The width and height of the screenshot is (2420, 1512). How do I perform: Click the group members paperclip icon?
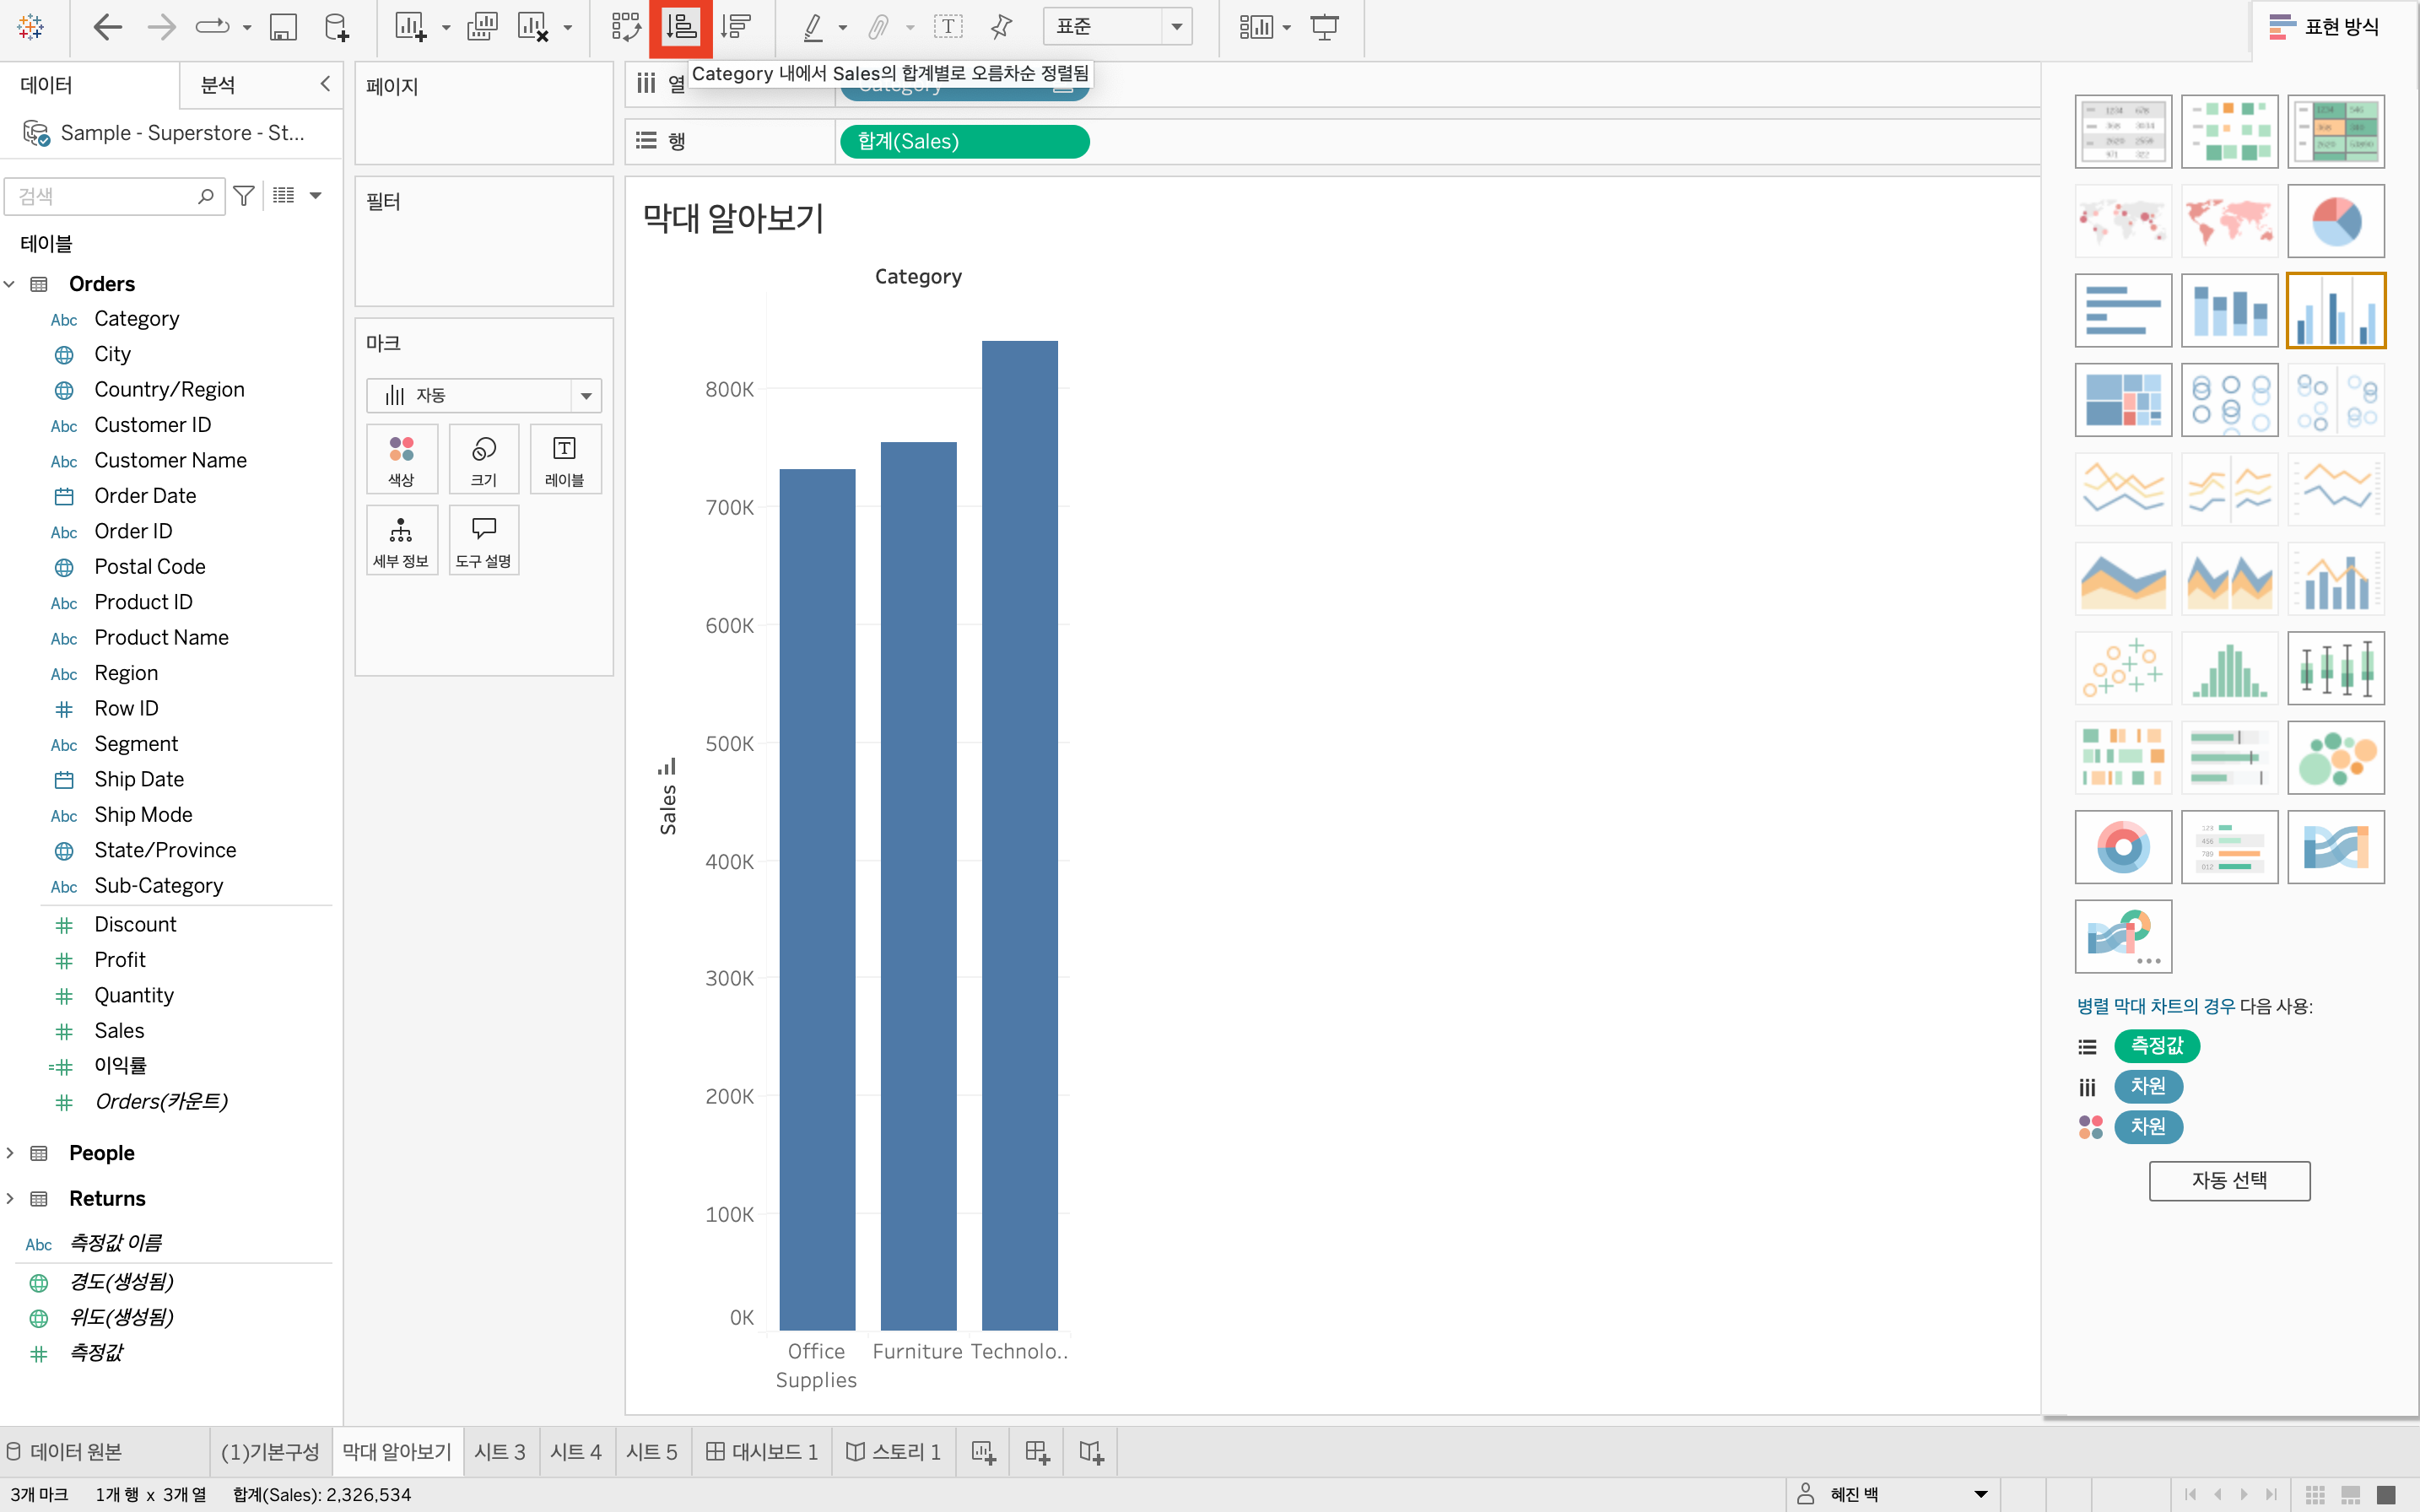878,27
